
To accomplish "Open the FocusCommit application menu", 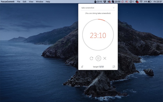I will [x=8, y=2].
